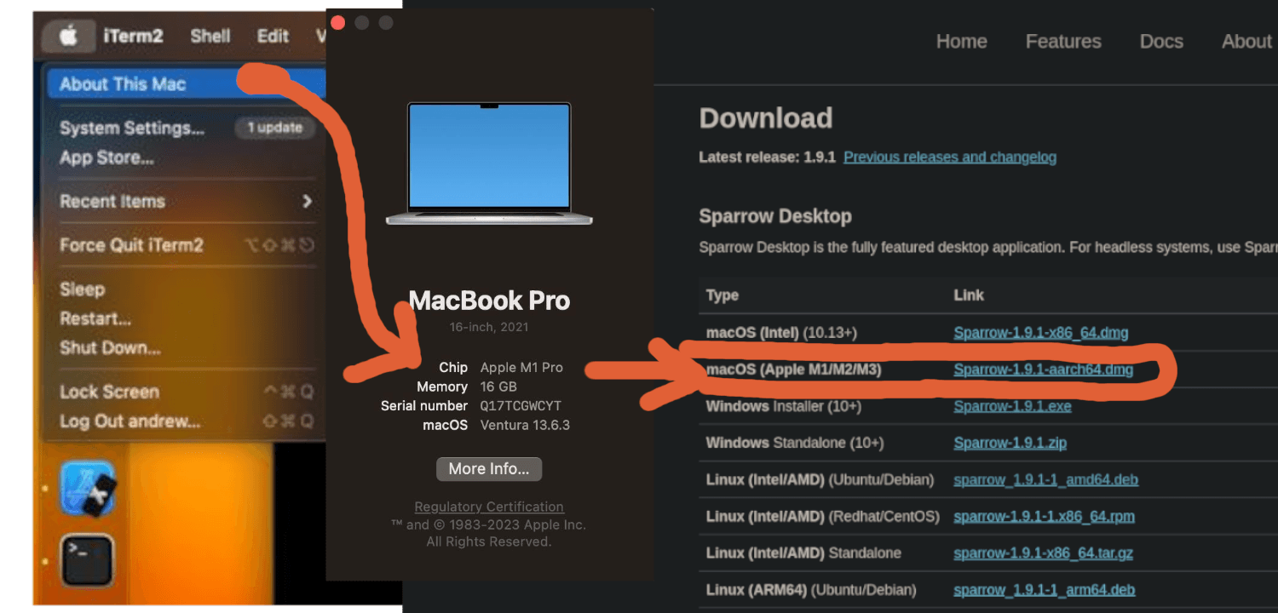Click the Apple M1 Pro chip value
1278x613 pixels.
521,368
